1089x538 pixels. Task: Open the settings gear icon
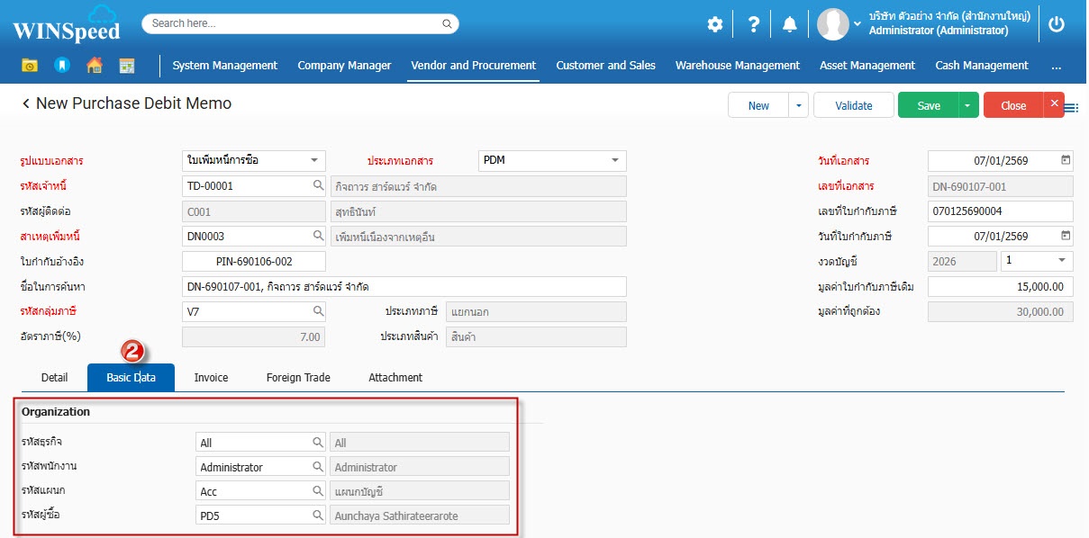click(x=714, y=24)
